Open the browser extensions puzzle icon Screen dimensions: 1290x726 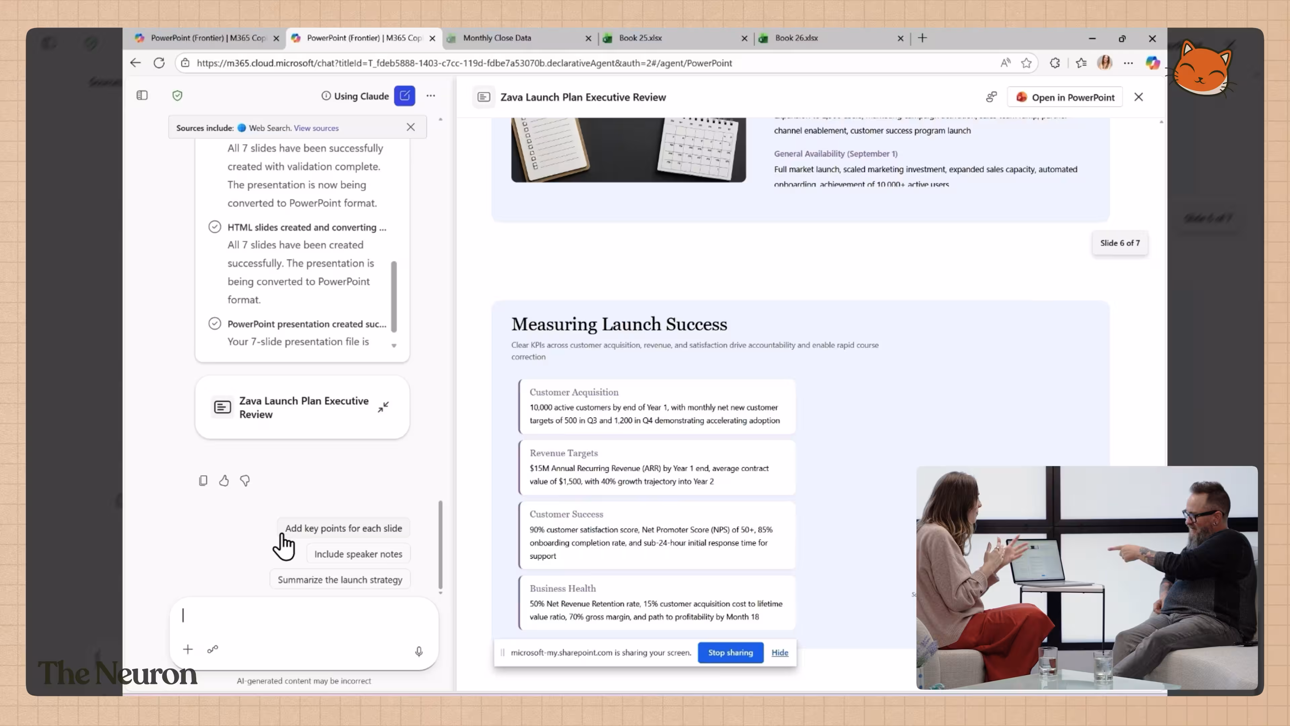(x=1055, y=63)
